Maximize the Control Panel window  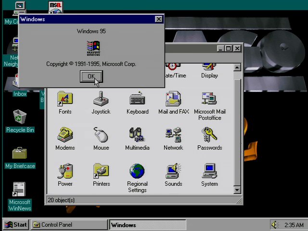[x=228, y=48]
